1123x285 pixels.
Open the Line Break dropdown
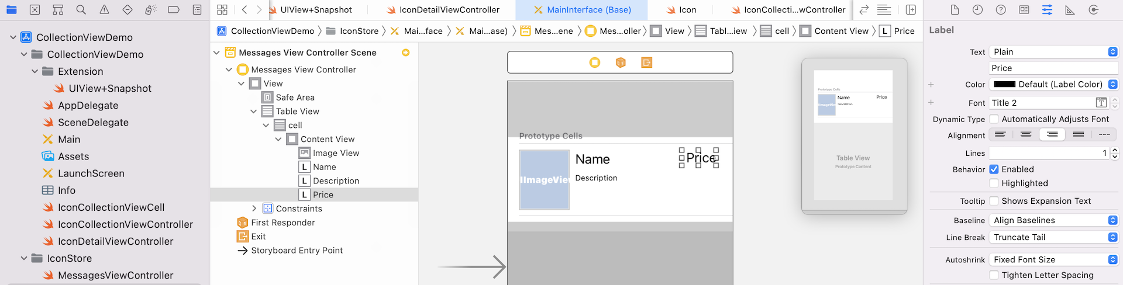click(x=1053, y=238)
